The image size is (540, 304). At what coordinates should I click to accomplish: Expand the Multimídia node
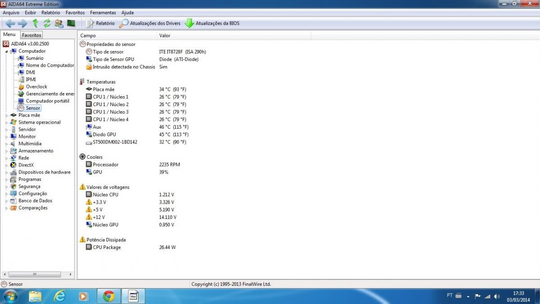tap(6, 144)
